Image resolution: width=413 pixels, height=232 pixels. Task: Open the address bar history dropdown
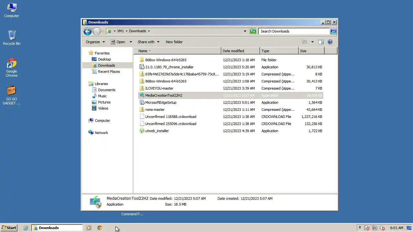[245, 31]
